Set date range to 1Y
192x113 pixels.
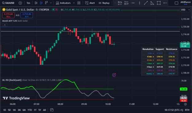35,110
